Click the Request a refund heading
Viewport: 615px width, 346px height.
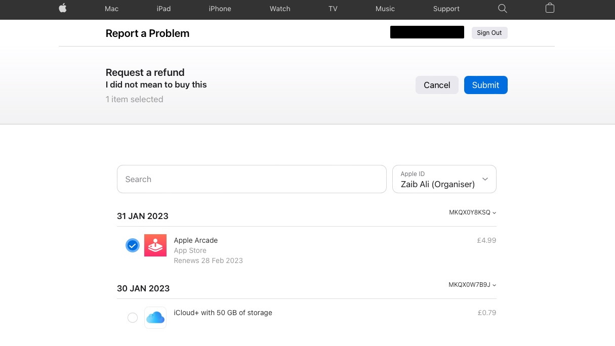pyautogui.click(x=145, y=72)
